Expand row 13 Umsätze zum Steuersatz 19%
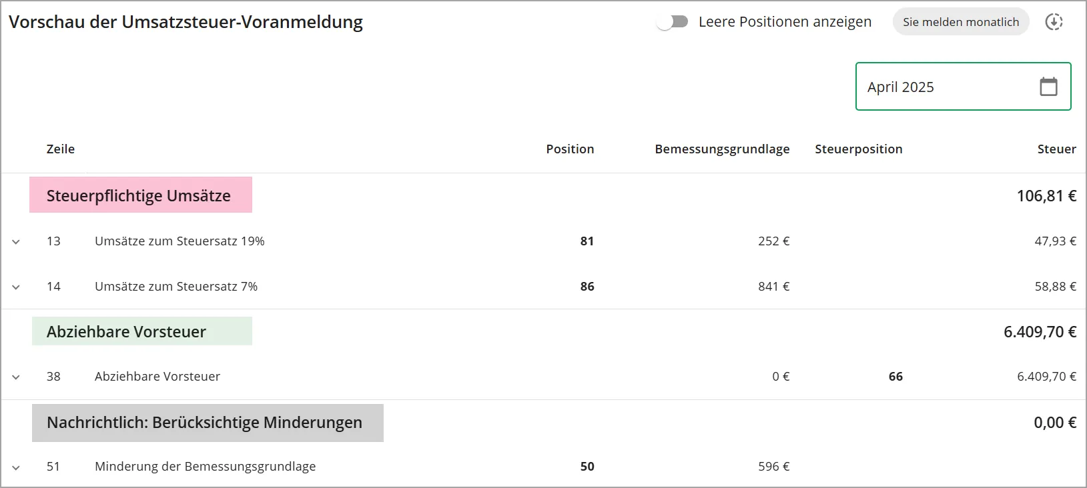The height and width of the screenshot is (488, 1087). (x=16, y=241)
